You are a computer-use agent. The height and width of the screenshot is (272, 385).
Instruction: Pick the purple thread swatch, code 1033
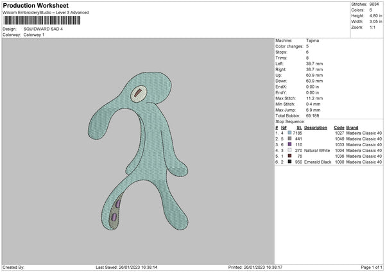click(290, 144)
